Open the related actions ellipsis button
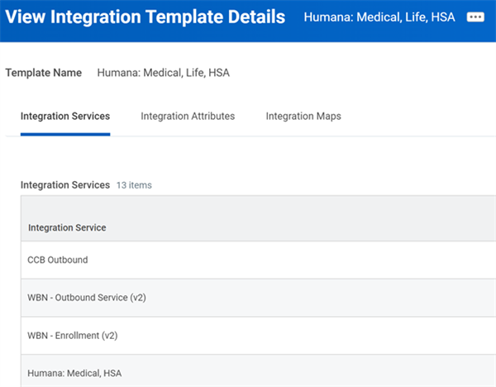Screen dimensions: 496x387 click(475, 17)
